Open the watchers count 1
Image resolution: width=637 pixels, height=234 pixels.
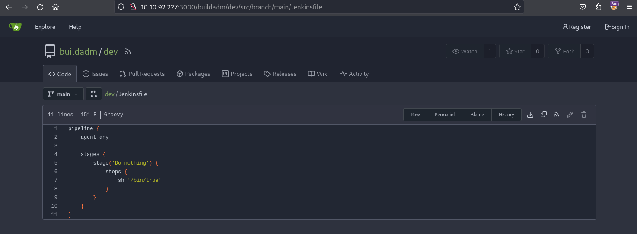coord(490,51)
